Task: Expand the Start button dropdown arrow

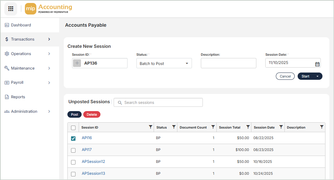Action: click(x=317, y=76)
